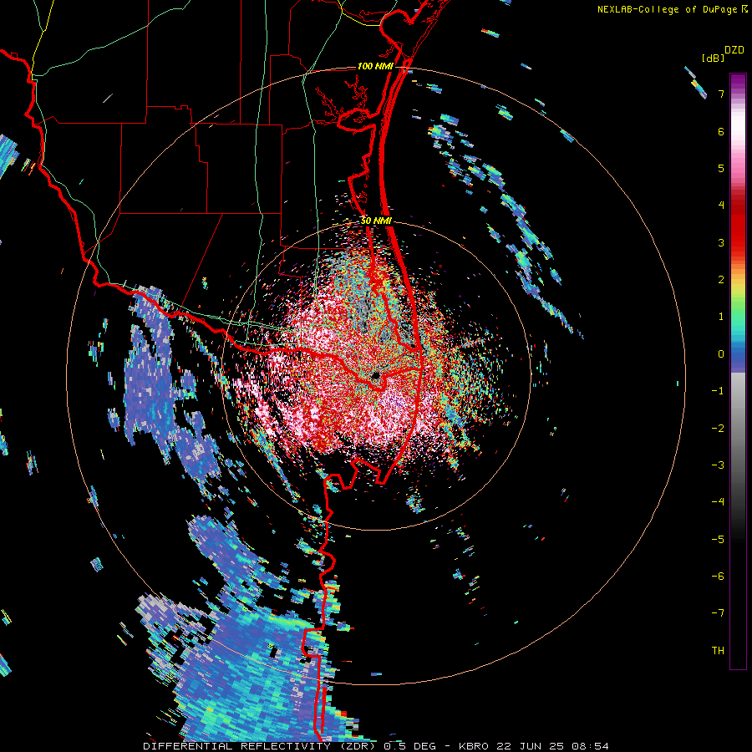Click the DZD legend title
The width and height of the screenshot is (752, 752).
[x=734, y=50]
